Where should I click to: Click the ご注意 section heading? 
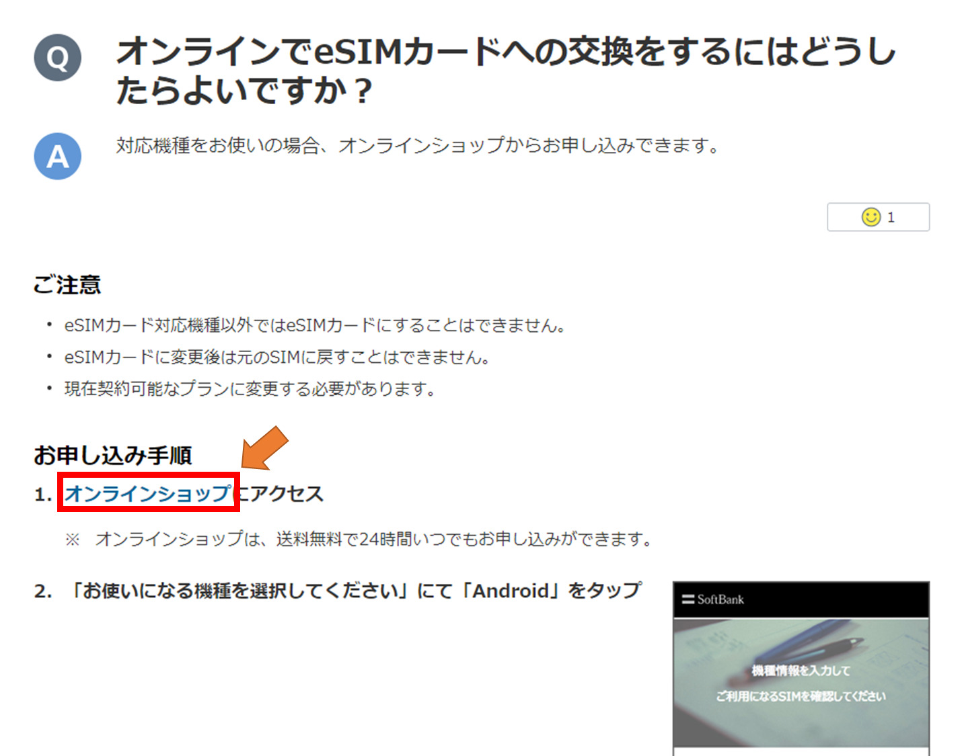coord(67,285)
